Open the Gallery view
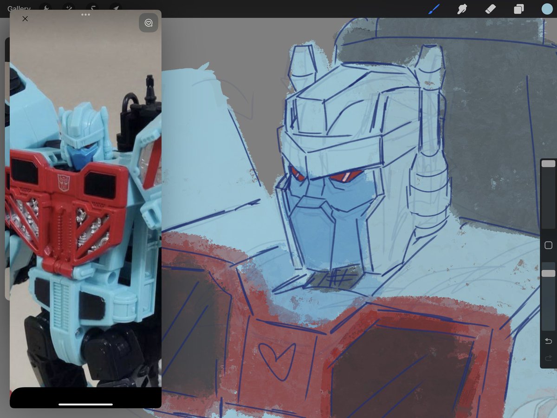 19,8
